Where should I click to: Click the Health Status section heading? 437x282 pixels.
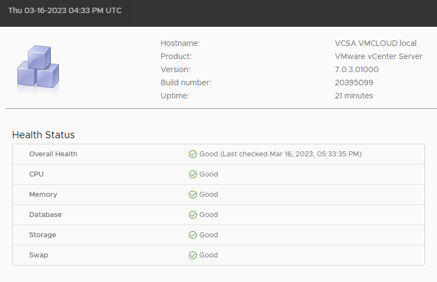[x=43, y=135]
